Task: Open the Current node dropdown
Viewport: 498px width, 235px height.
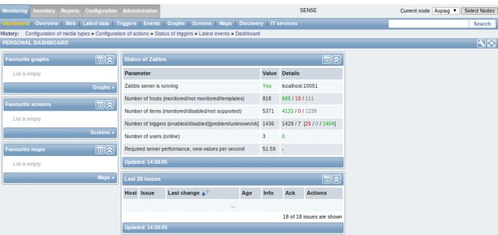Action: (446, 11)
